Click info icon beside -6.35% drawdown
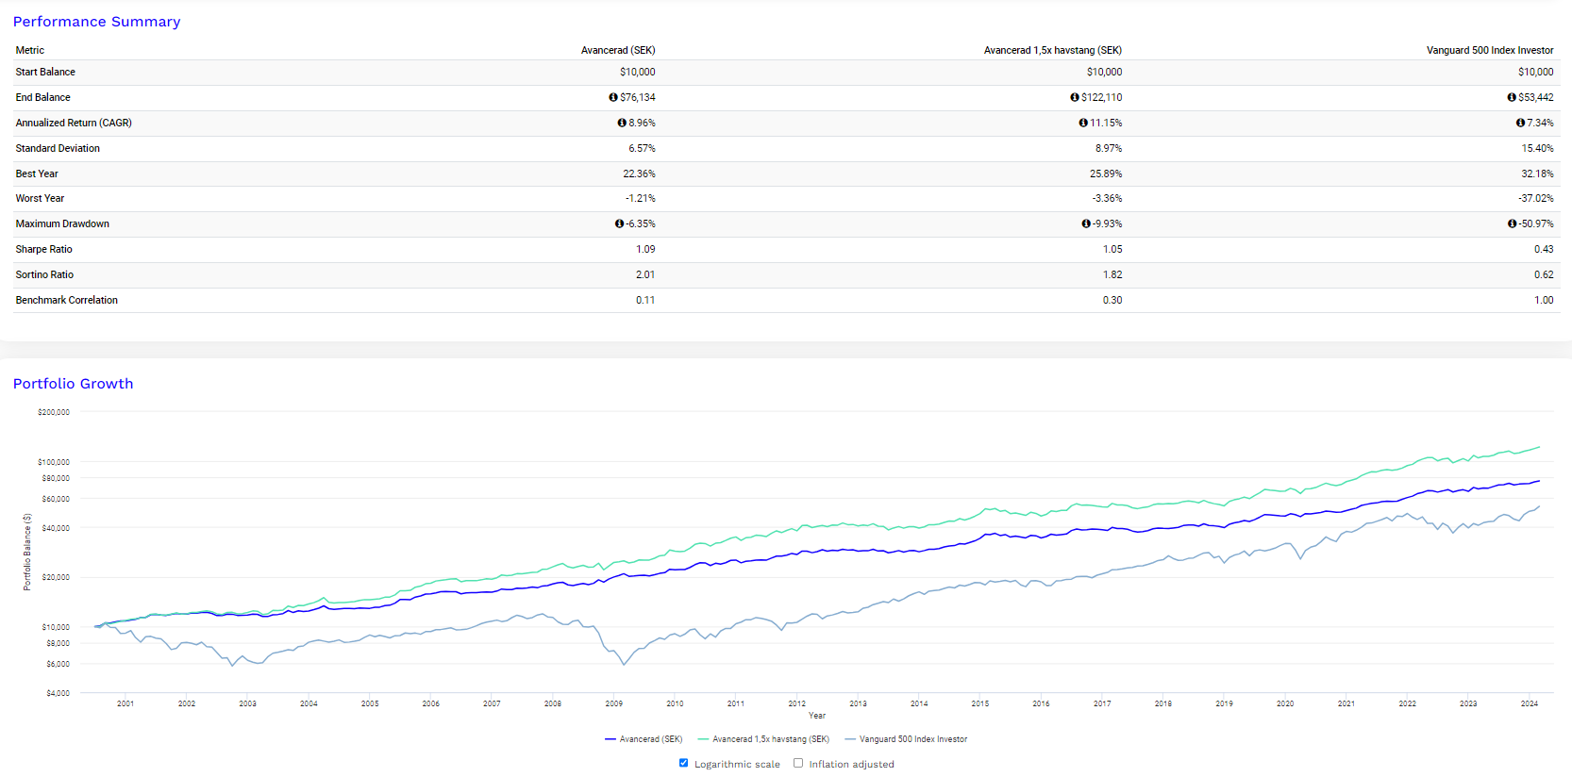This screenshot has height=777, width=1572. click(x=619, y=223)
